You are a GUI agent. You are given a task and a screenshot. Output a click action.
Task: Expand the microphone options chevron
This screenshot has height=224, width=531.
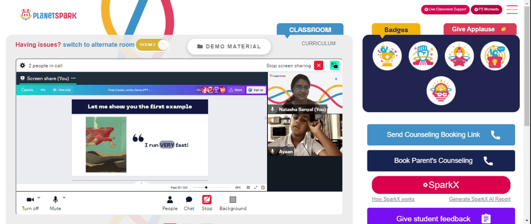coord(64,198)
